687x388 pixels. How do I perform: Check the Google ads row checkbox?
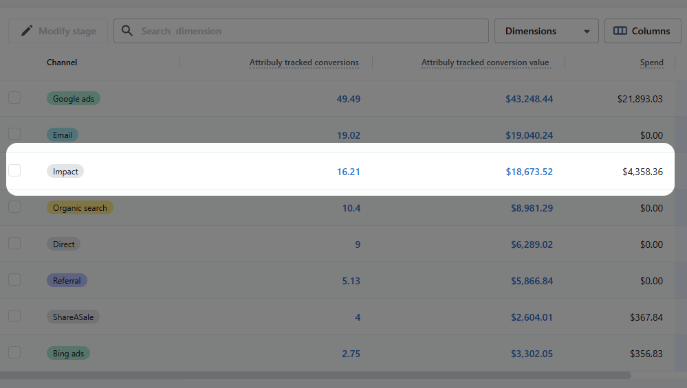[x=14, y=98]
